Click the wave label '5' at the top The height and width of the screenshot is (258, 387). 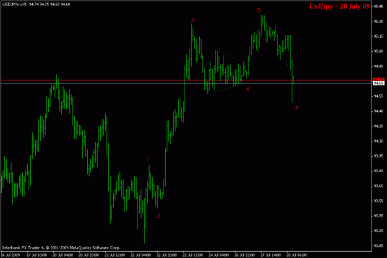tap(259, 10)
